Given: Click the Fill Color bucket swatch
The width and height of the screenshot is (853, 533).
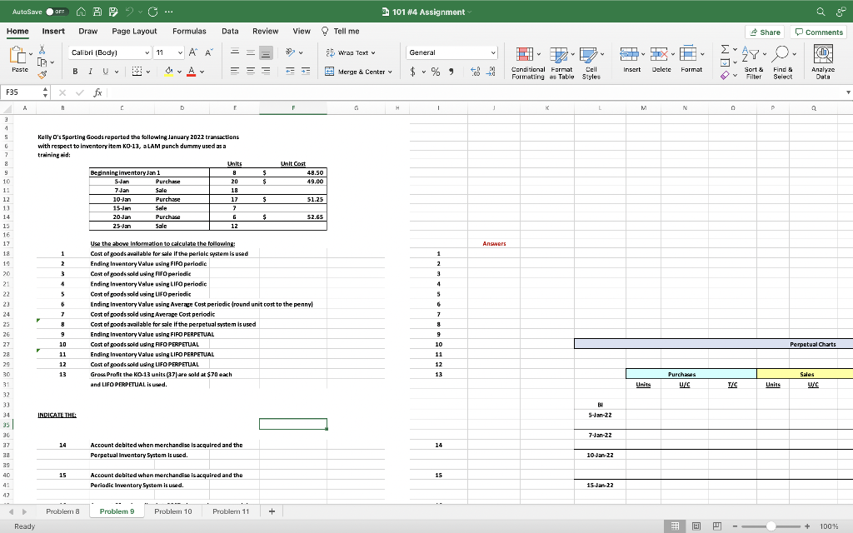Looking at the screenshot, I should click(168, 72).
